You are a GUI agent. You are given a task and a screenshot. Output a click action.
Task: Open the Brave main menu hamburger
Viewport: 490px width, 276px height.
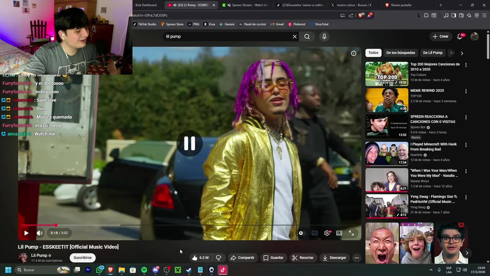[484, 15]
